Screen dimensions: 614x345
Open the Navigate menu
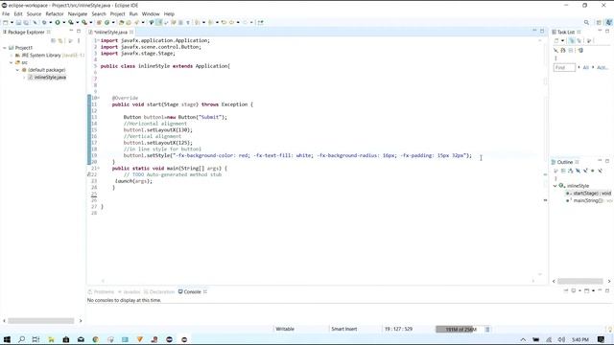click(x=78, y=13)
